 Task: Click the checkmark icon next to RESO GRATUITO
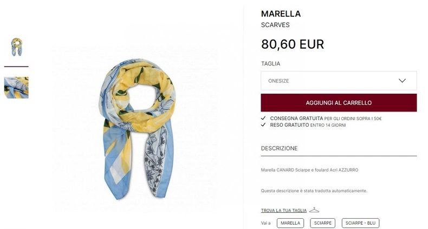tap(263, 125)
